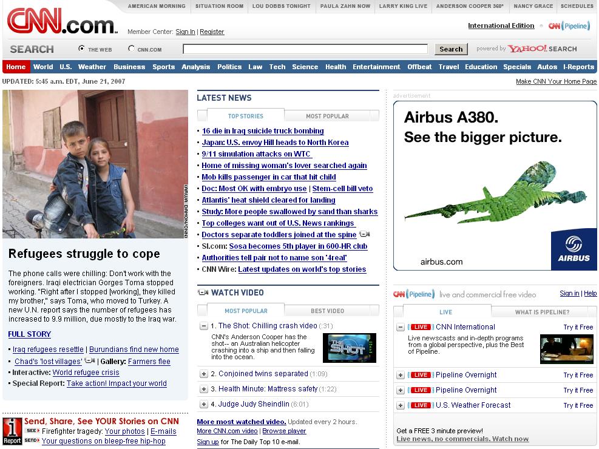Open the FULL STORY link
Viewport: 599px width, 449px height.
29,334
